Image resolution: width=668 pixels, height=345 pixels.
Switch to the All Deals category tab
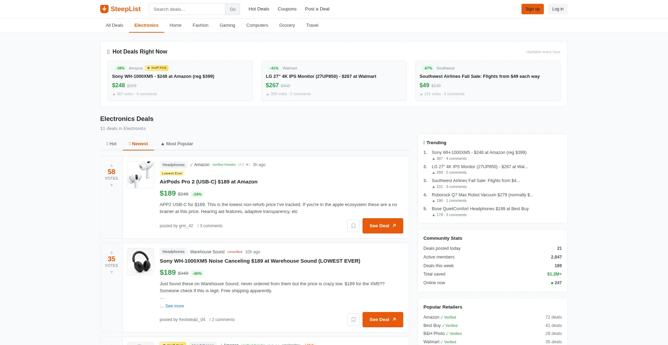click(x=114, y=25)
